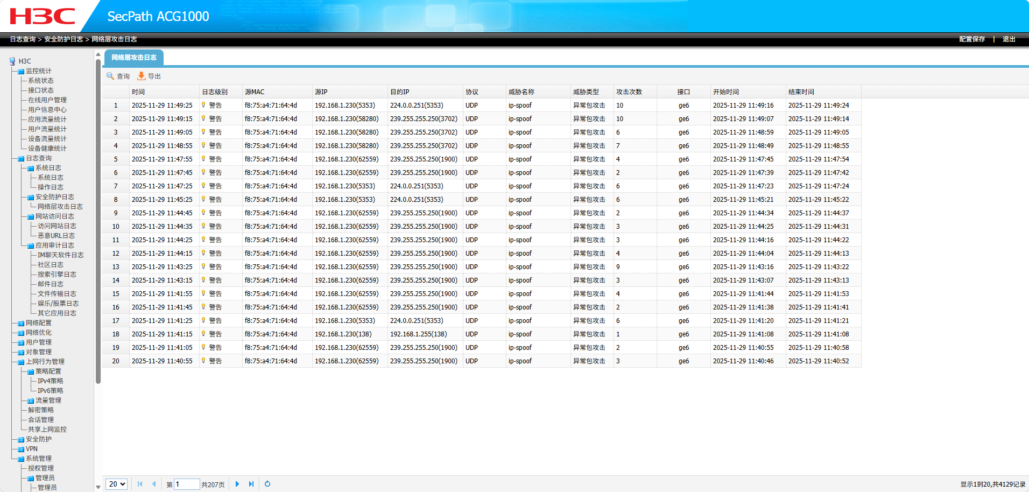Collapse the 监控统计 tree node

tap(21, 72)
